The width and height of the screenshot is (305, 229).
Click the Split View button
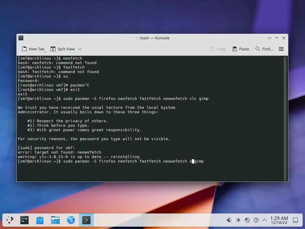click(x=63, y=49)
